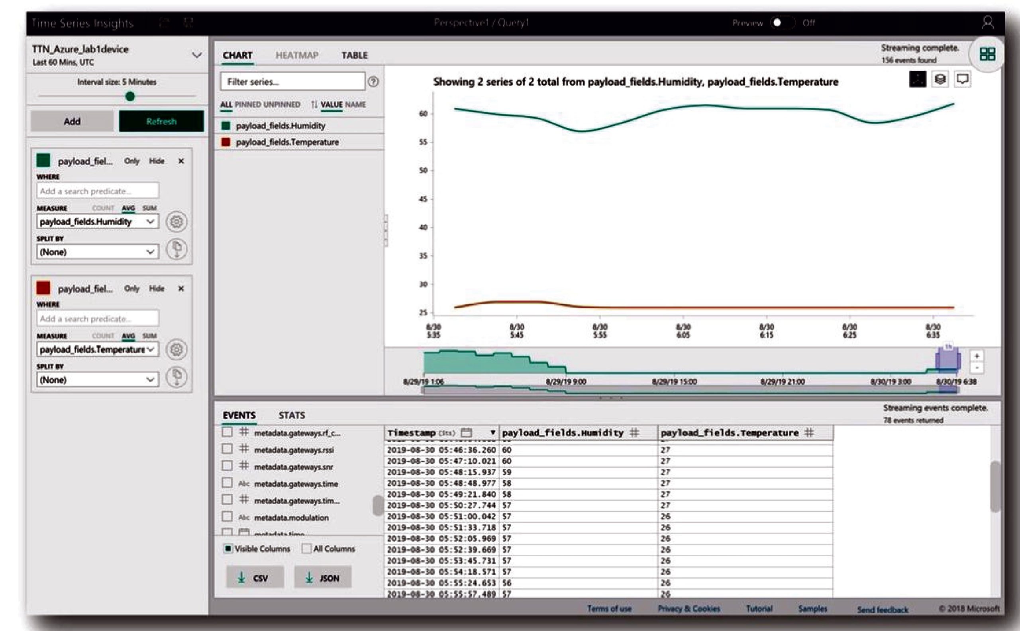Click the green Humidity color swatch
This screenshot has height=631, width=1020.
(43, 160)
